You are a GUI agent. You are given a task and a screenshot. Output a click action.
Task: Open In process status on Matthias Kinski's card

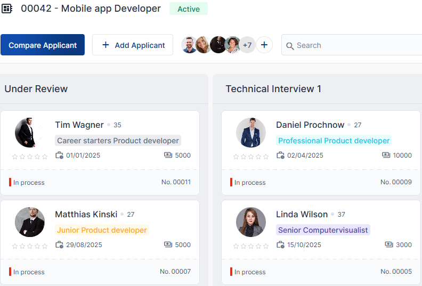pos(28,272)
